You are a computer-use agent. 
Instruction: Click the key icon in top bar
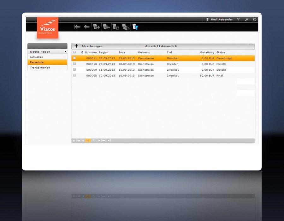pyautogui.click(x=247, y=19)
